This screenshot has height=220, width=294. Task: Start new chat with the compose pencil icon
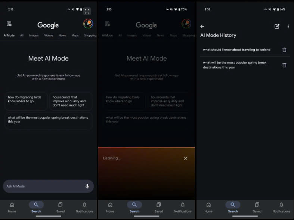[277, 27]
